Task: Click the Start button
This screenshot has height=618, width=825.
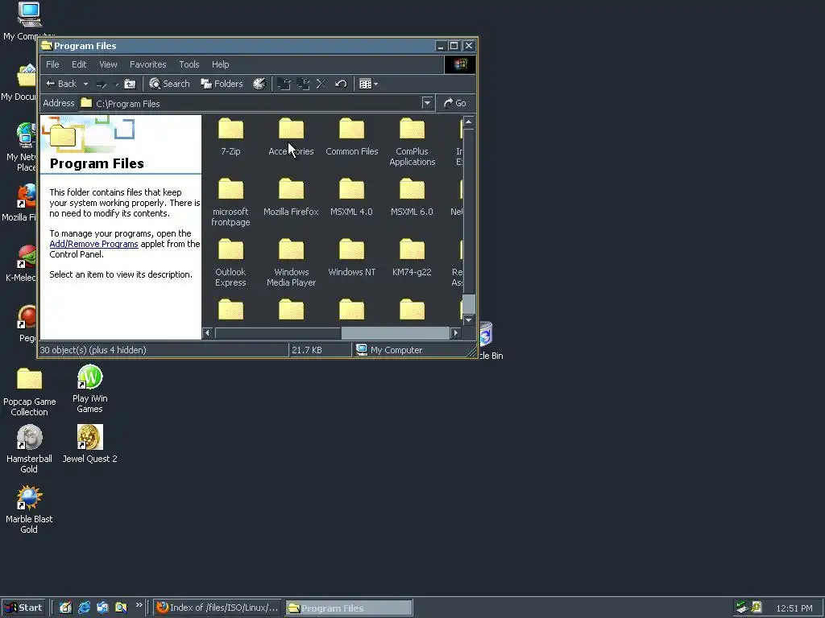Action: point(23,608)
